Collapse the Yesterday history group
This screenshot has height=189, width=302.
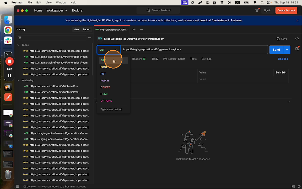click(x=18, y=80)
